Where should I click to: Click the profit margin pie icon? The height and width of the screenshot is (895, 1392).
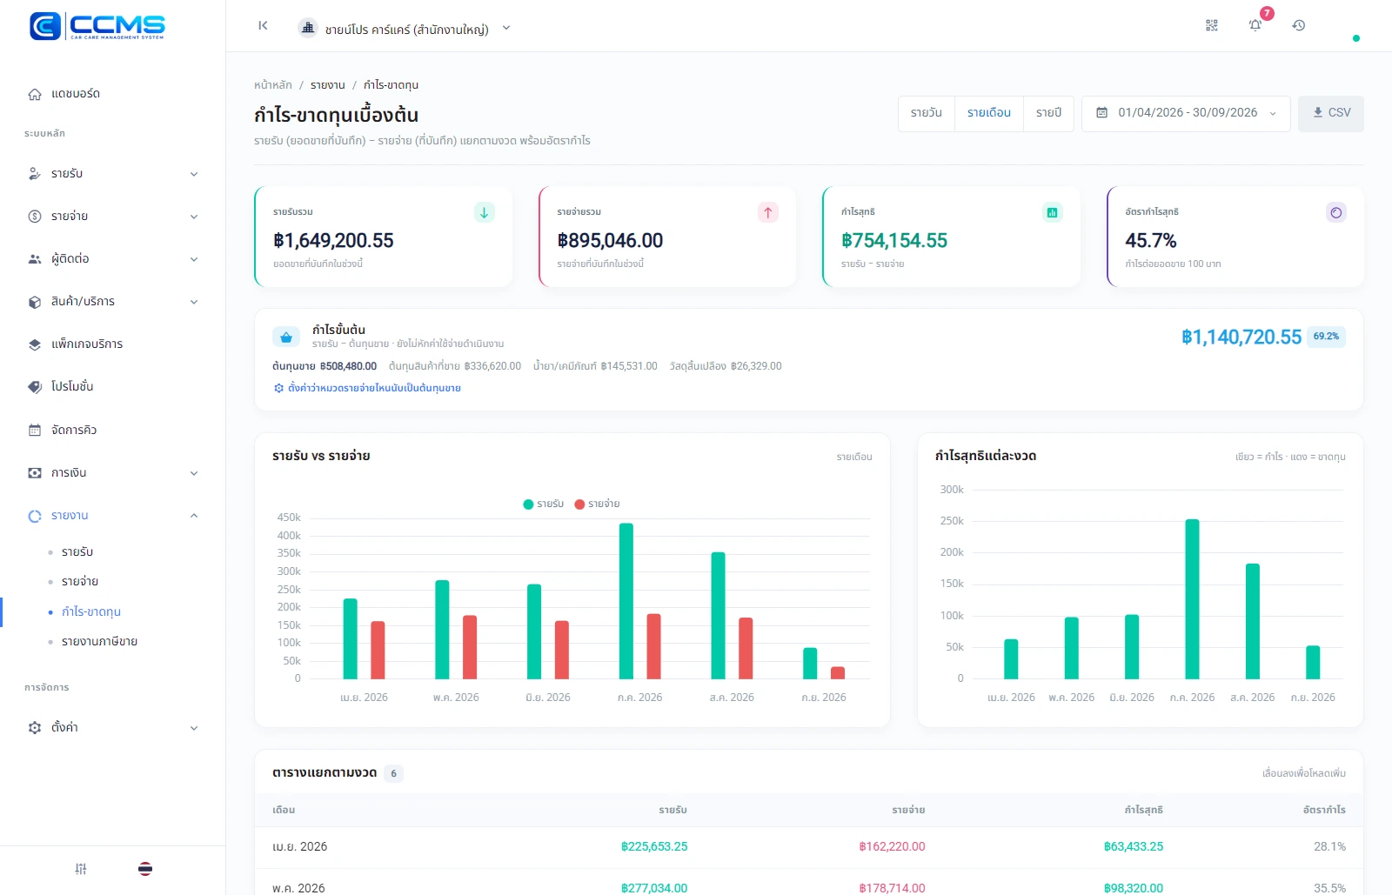1336,212
